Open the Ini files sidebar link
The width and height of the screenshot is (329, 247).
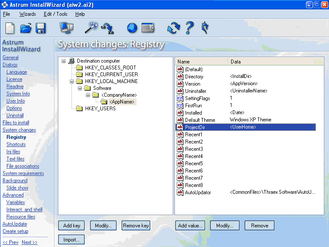tap(13, 152)
